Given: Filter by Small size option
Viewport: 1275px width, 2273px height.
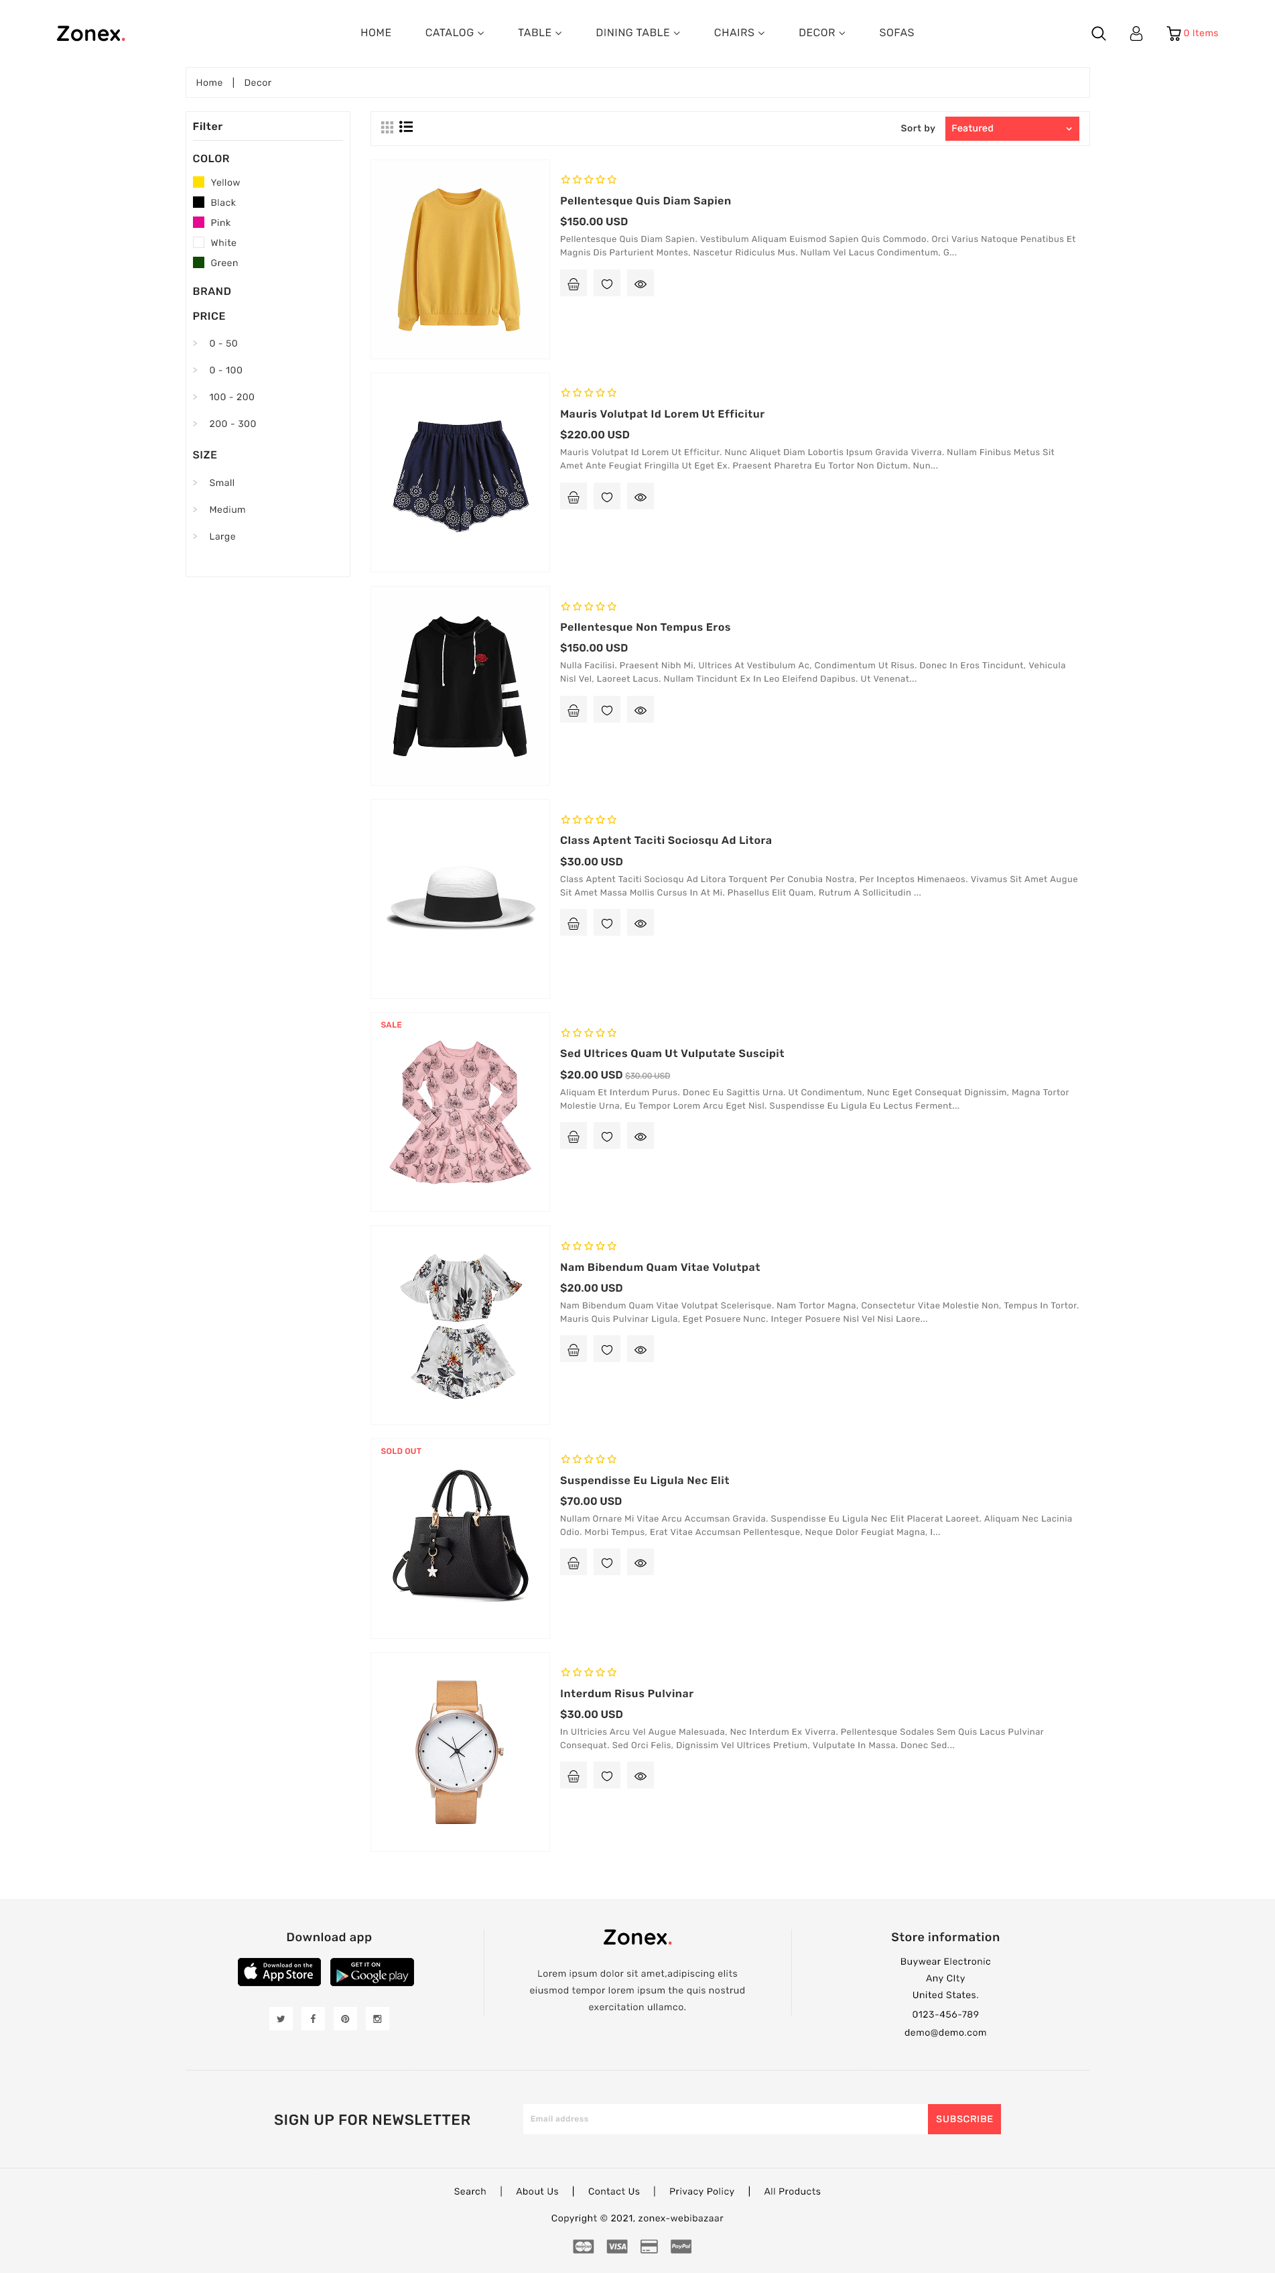Looking at the screenshot, I should point(221,483).
